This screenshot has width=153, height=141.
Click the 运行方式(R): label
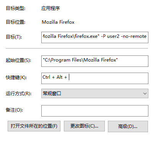tap(19, 94)
